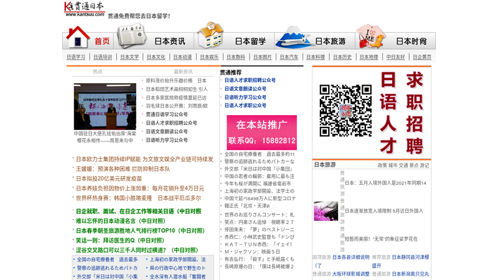Click the Kantsuu site logo
The height and width of the screenshot is (280, 498).
point(85,9)
